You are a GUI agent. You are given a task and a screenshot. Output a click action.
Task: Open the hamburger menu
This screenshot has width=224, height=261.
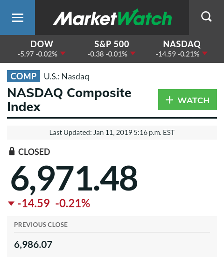tap(17, 17)
